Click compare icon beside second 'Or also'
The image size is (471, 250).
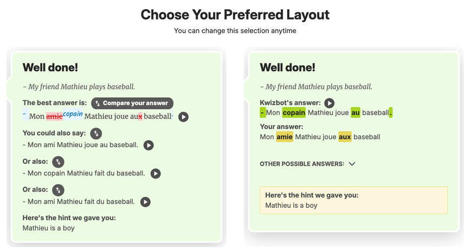(58, 190)
